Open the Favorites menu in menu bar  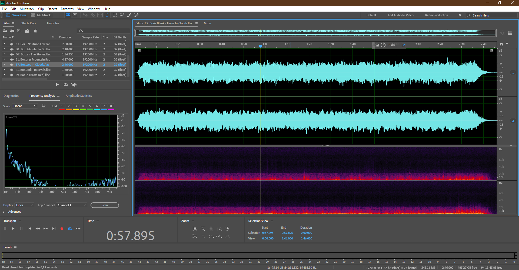pyautogui.click(x=67, y=9)
